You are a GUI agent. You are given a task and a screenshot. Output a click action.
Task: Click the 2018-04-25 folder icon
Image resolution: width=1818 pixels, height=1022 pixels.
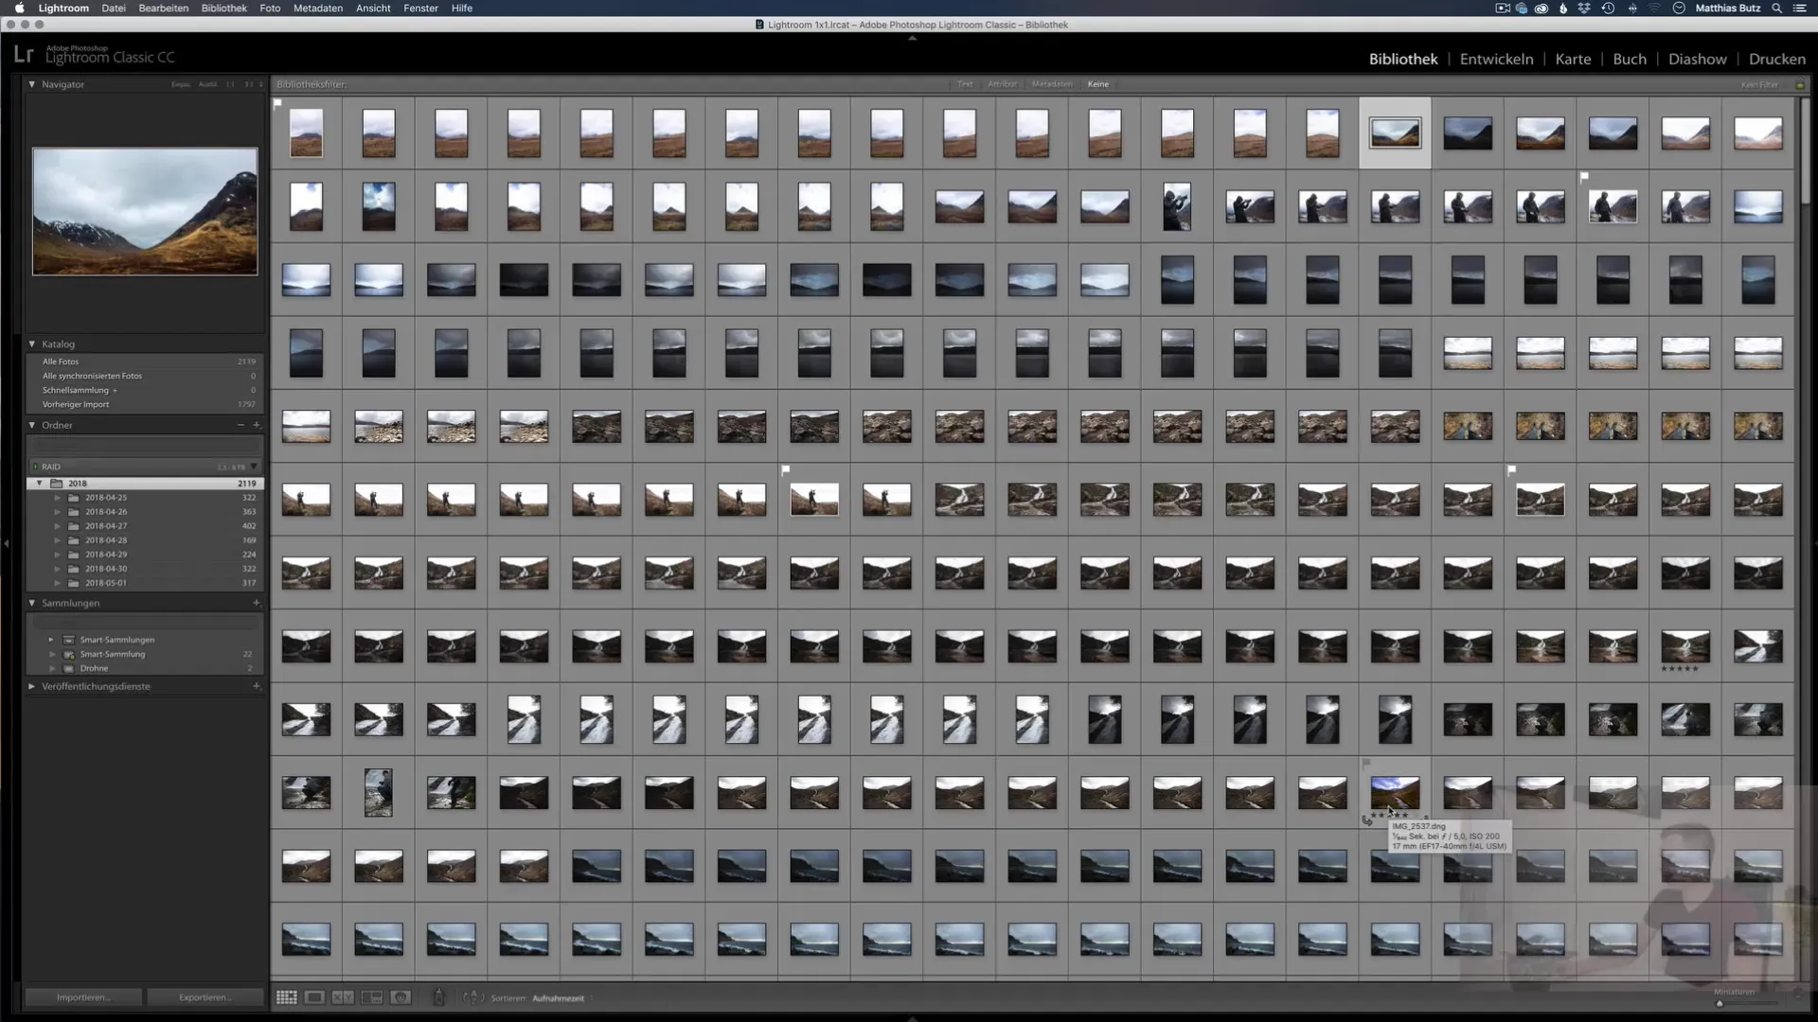click(x=73, y=498)
